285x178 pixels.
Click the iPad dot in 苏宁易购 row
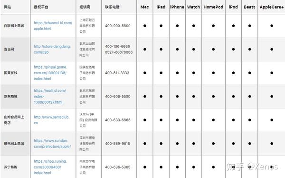(161, 167)
